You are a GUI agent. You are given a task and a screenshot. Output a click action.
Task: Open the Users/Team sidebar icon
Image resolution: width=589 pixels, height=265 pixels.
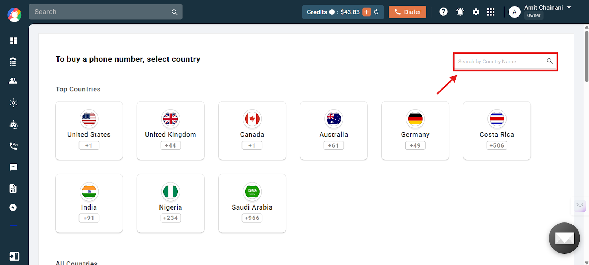[13, 81]
